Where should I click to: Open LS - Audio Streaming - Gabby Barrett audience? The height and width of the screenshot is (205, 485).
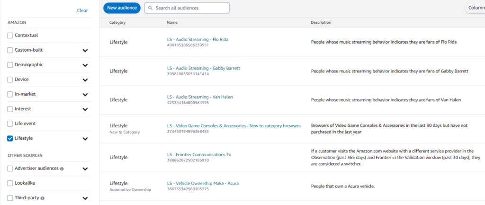[x=204, y=68]
